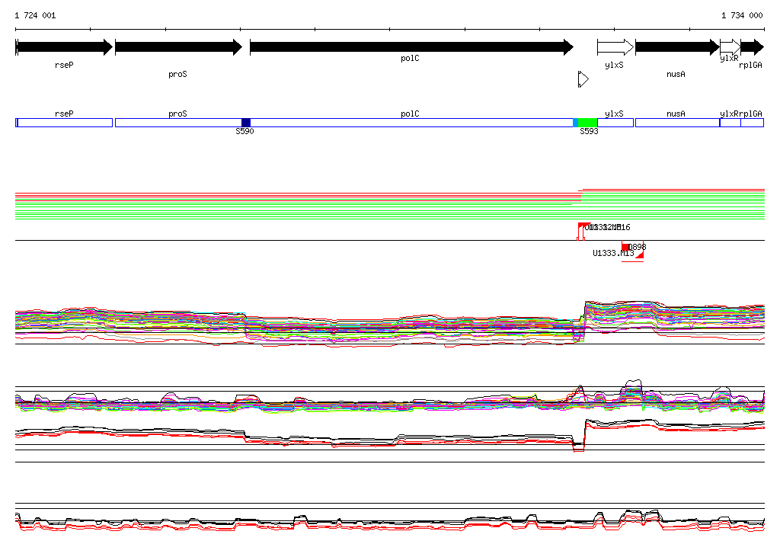Click the dark blue S590 segment
780x544 pixels.
point(246,123)
